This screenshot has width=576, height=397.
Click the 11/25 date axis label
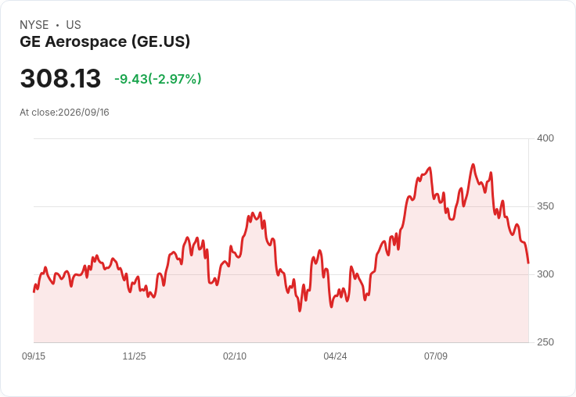[x=134, y=356]
